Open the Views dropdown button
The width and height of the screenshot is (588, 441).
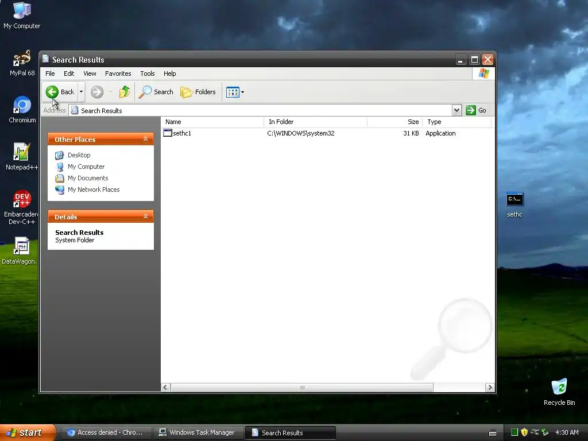235,92
